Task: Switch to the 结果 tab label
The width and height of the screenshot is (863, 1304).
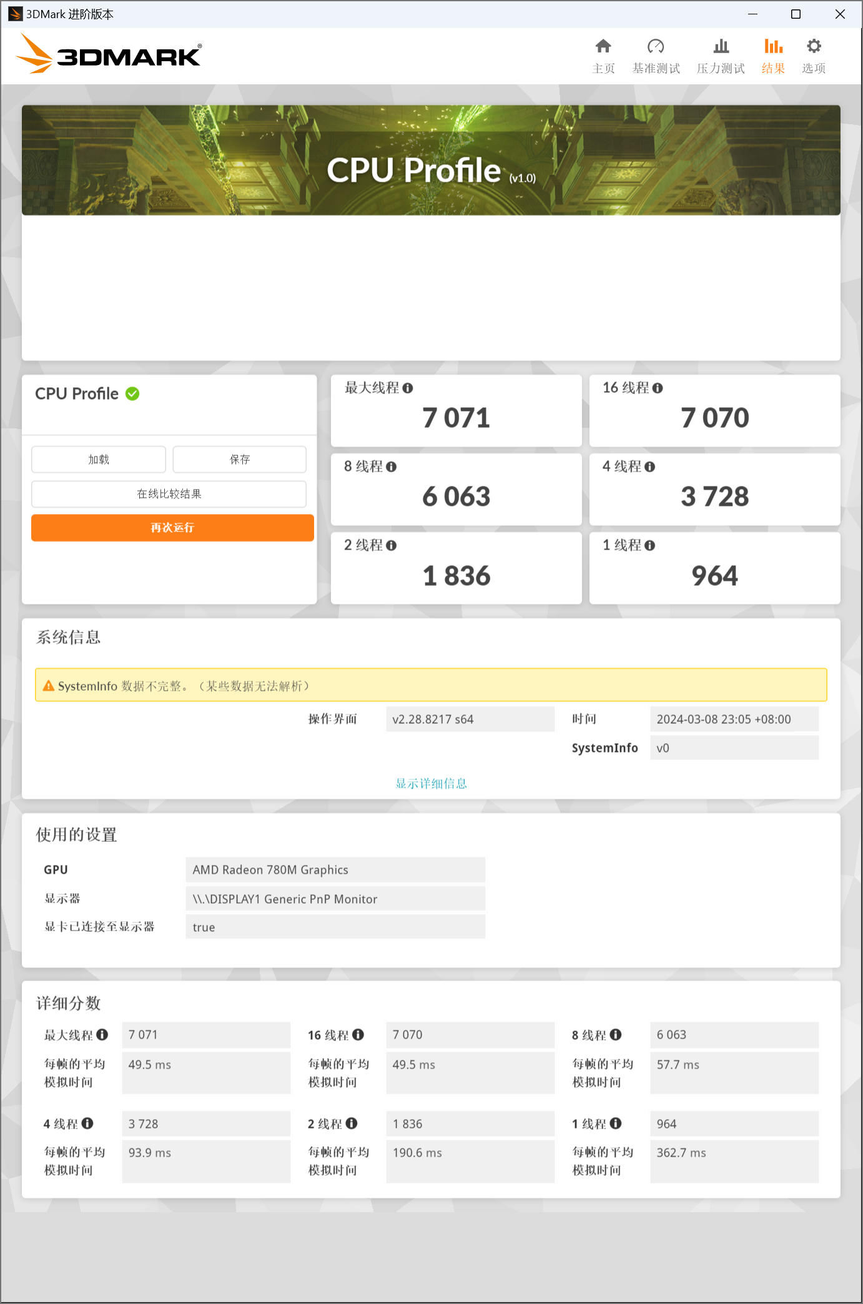Action: pyautogui.click(x=773, y=69)
